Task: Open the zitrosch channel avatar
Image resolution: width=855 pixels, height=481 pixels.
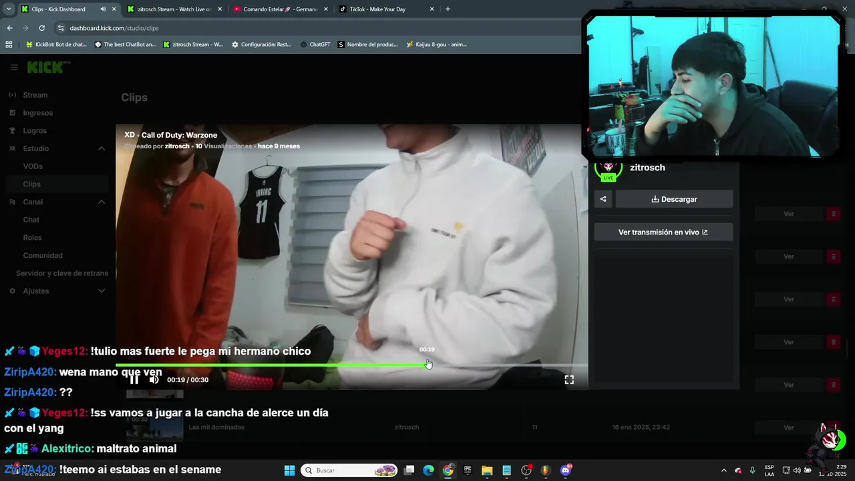Action: [608, 168]
